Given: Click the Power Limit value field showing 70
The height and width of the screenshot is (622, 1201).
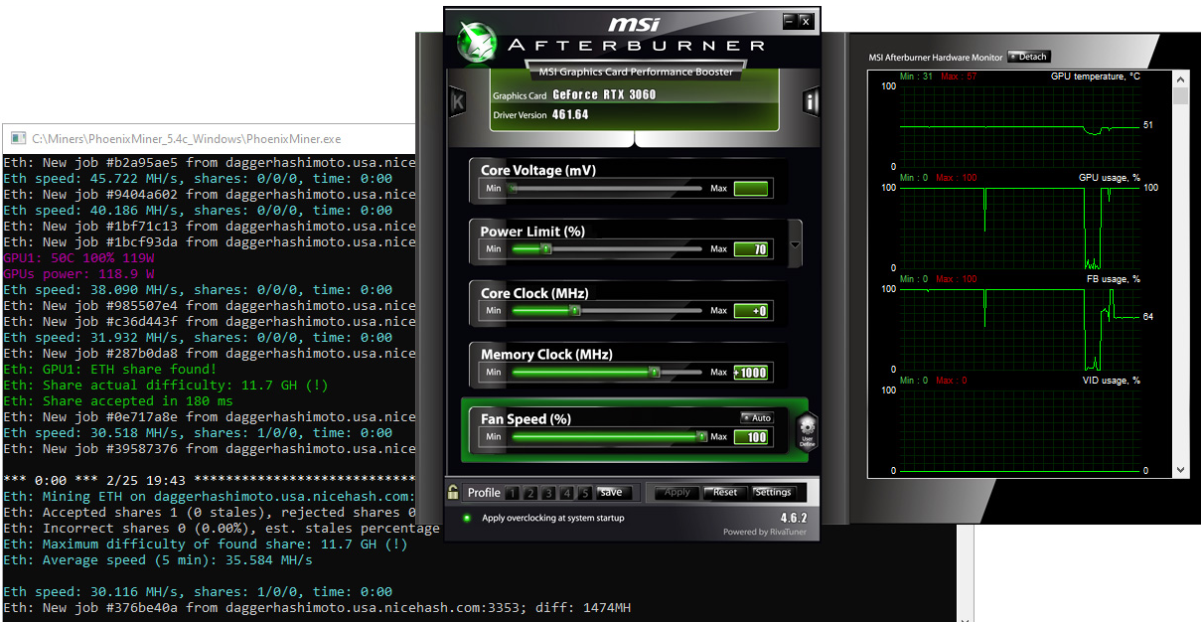Looking at the screenshot, I should (x=751, y=249).
